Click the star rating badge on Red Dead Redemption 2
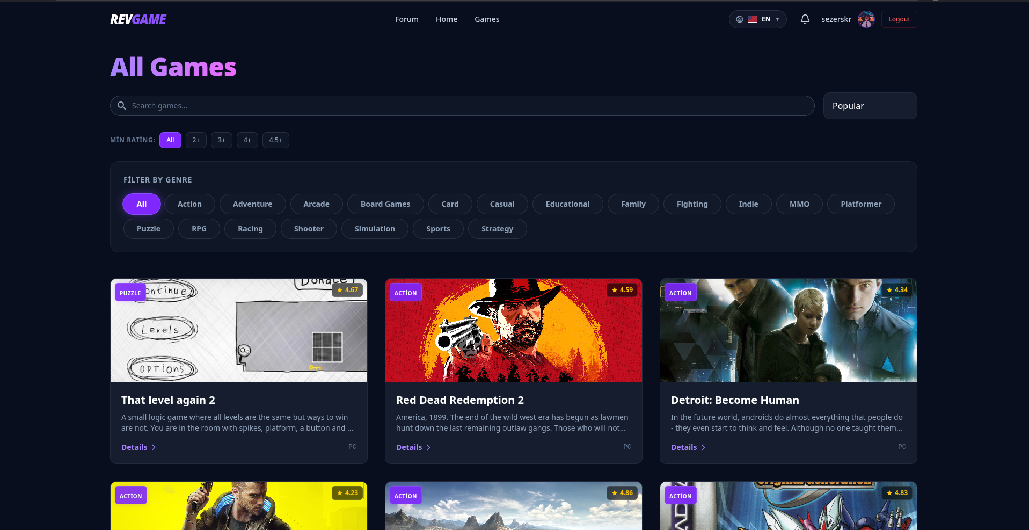 click(x=622, y=289)
